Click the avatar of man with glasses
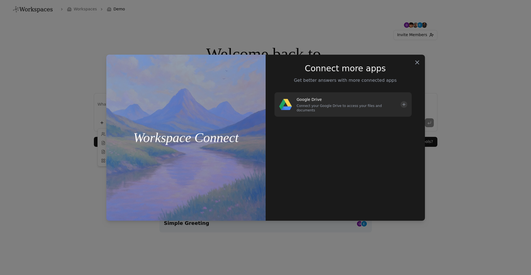This screenshot has height=275, width=531. [416, 25]
